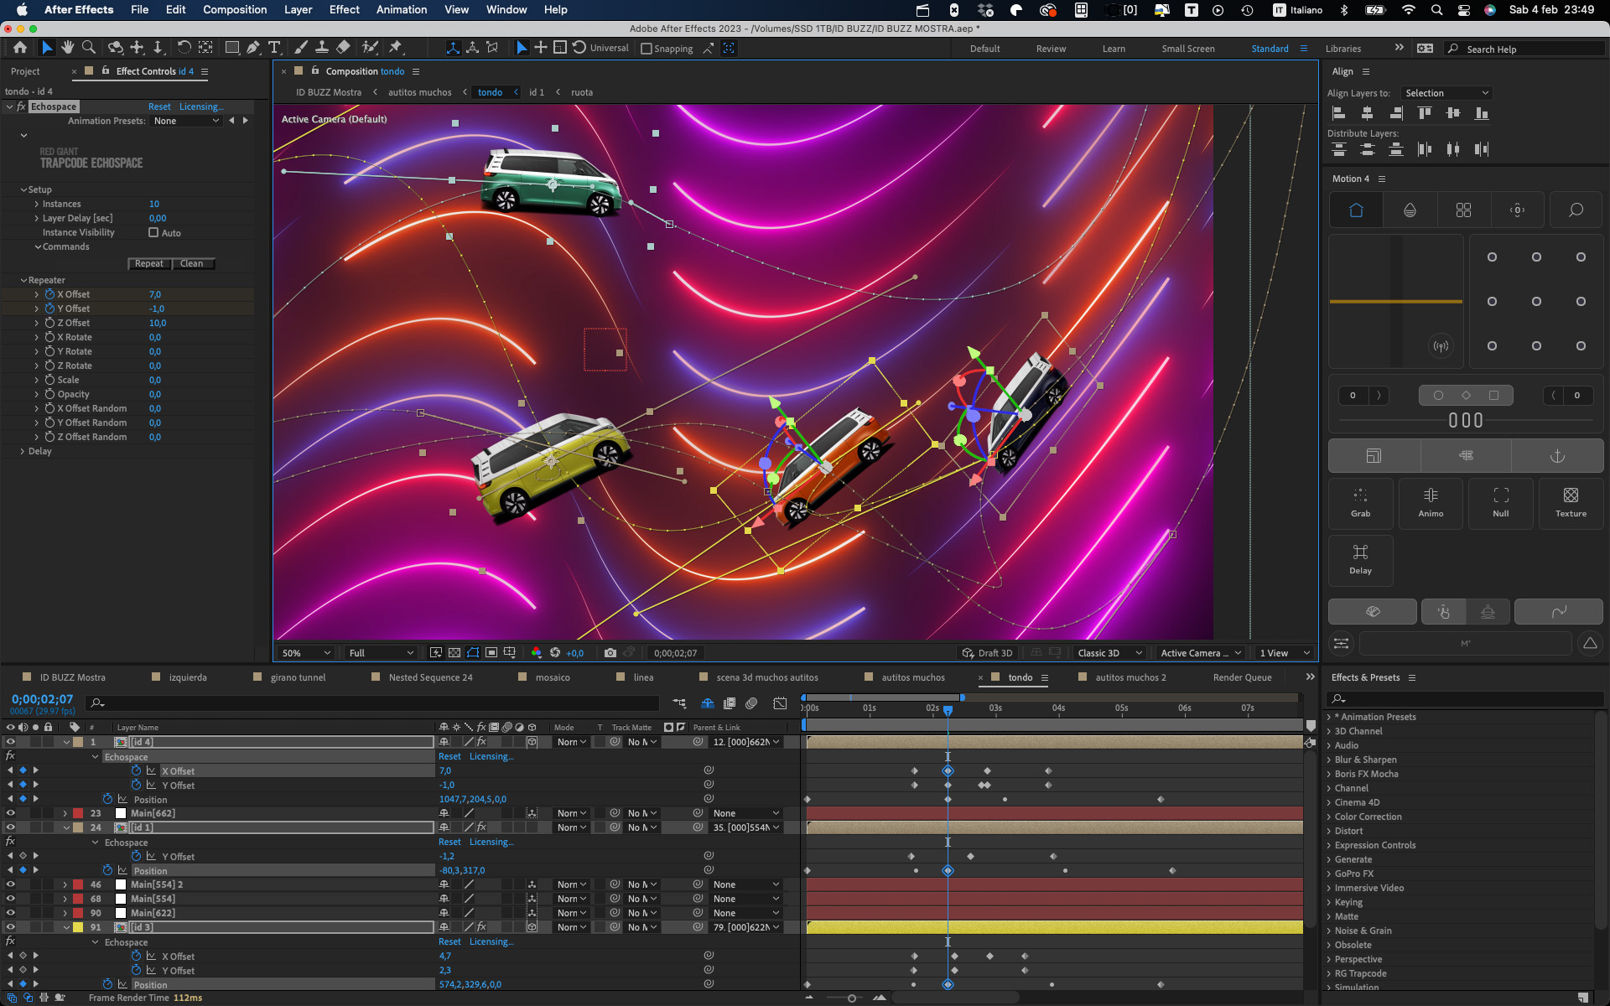Switch to the autitos muchos 2 tab

(x=1130, y=677)
